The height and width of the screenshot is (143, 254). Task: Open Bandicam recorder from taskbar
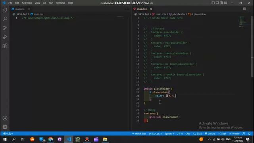87,139
